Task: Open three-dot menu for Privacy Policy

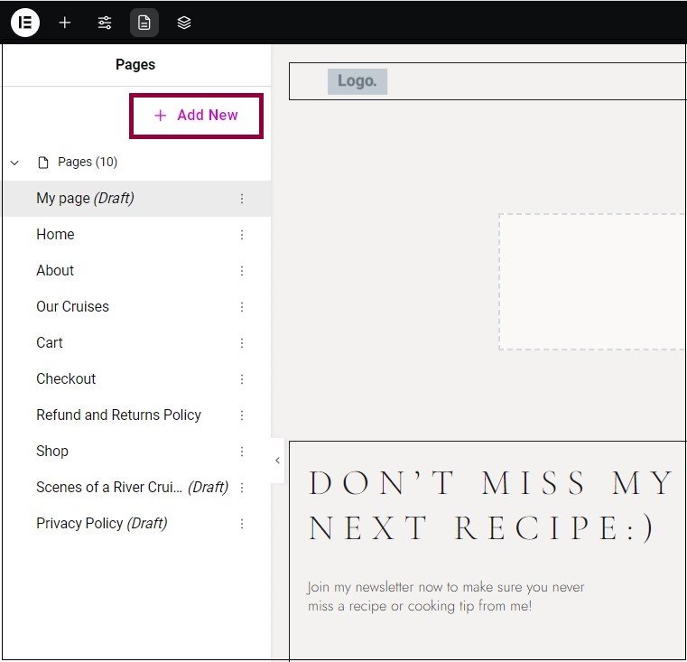Action: pos(242,524)
